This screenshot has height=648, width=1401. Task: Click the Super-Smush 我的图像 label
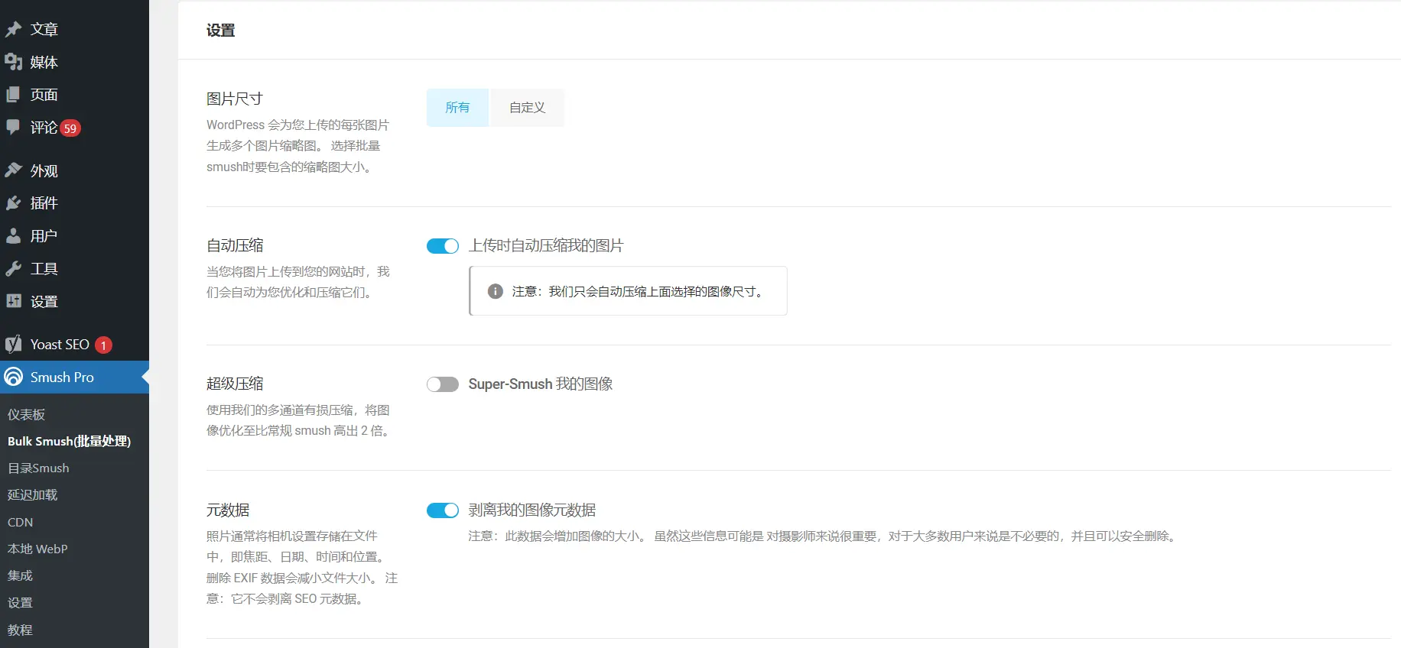pyautogui.click(x=541, y=384)
